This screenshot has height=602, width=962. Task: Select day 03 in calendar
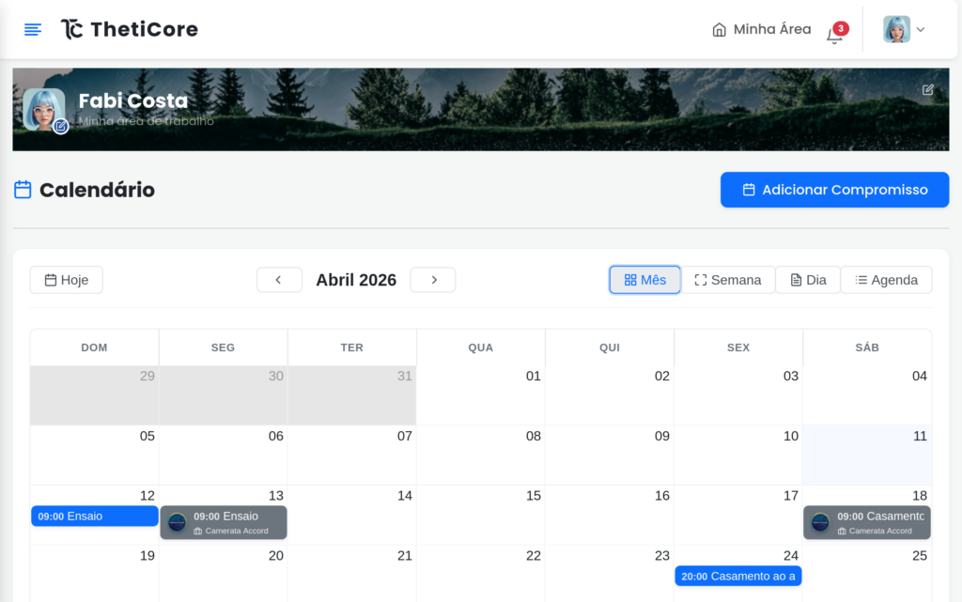(738, 395)
